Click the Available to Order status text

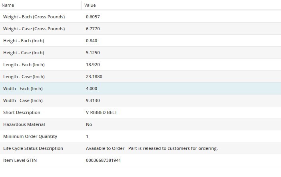click(151, 148)
